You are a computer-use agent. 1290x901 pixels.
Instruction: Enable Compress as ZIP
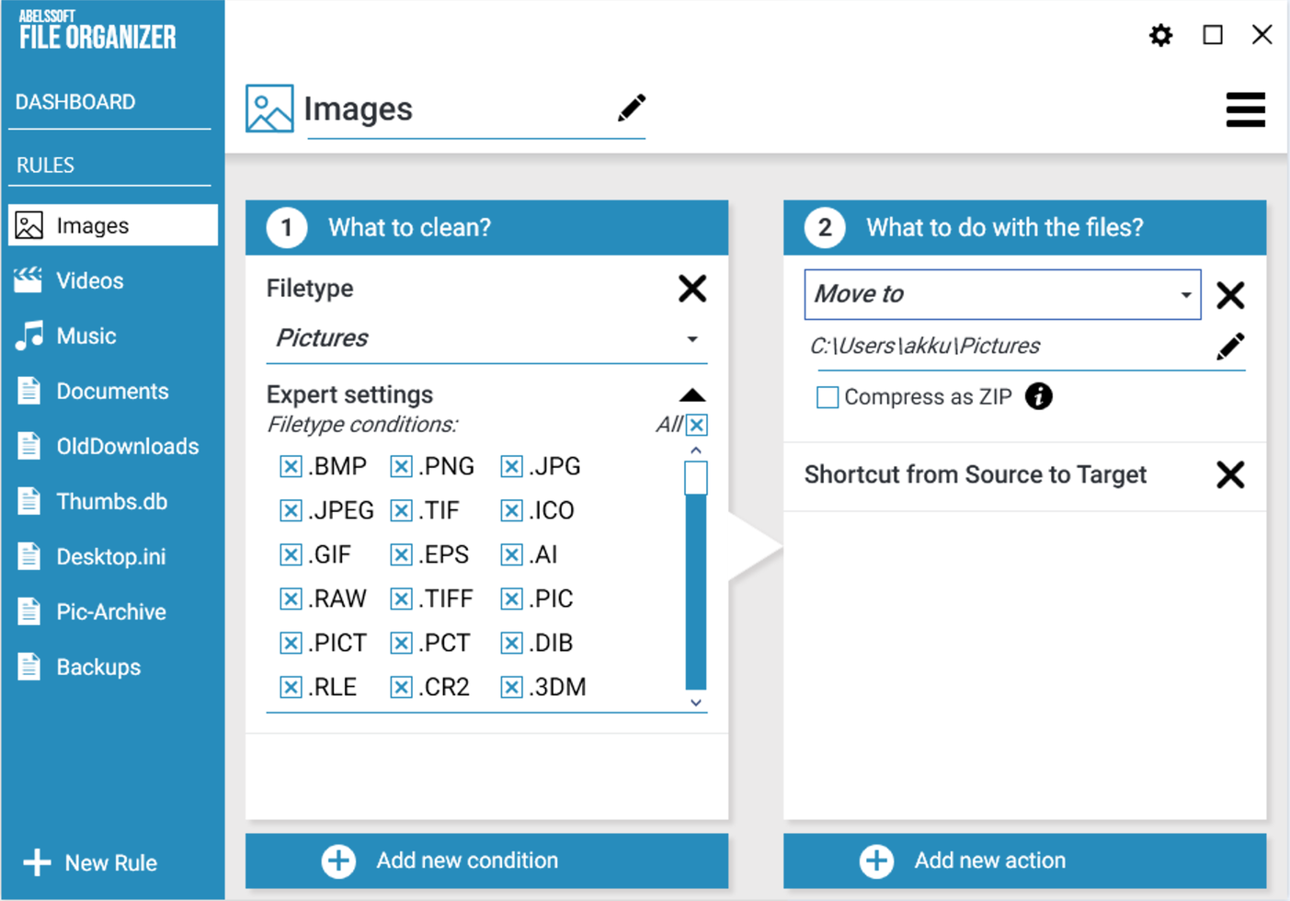[827, 396]
